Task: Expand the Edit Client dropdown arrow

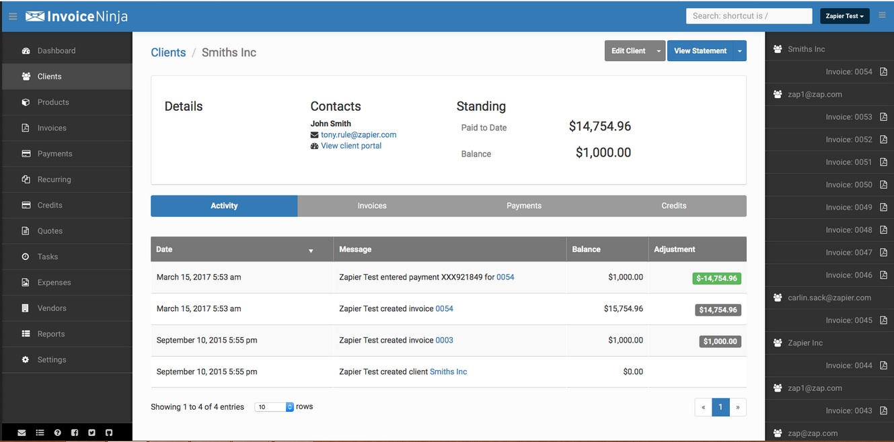Action: tap(659, 51)
